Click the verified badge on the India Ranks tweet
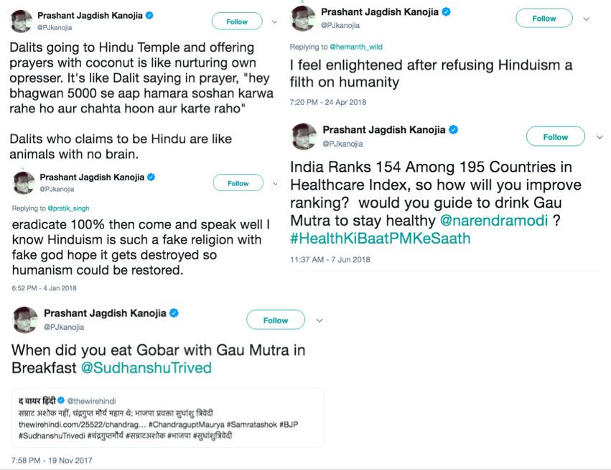611x470 pixels. click(454, 130)
